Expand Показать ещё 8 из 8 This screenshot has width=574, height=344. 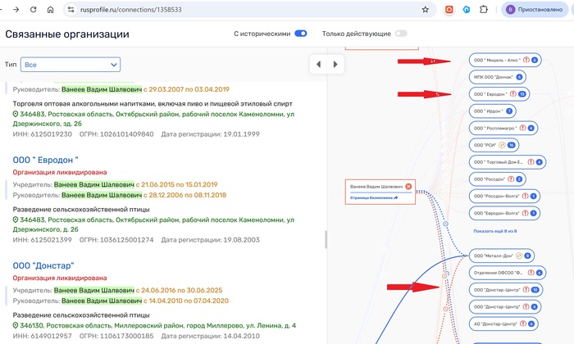click(x=495, y=231)
